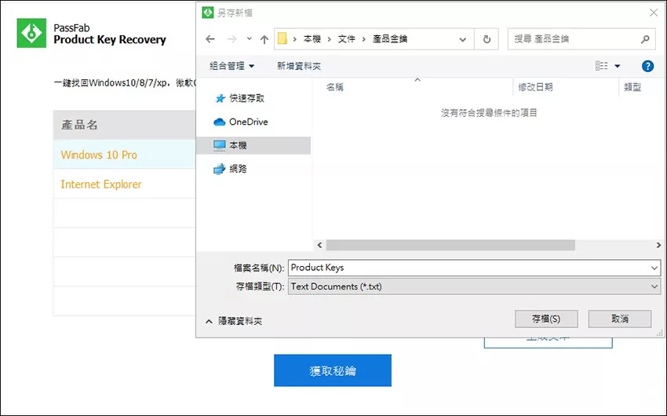Expand the address bar history dropdown

click(x=462, y=39)
